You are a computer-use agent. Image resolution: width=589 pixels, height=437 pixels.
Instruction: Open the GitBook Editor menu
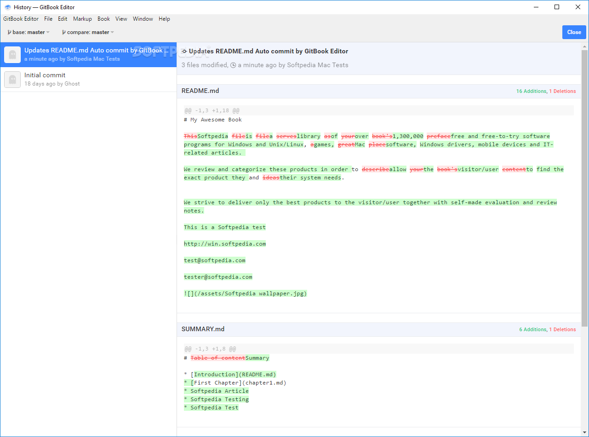coord(21,19)
